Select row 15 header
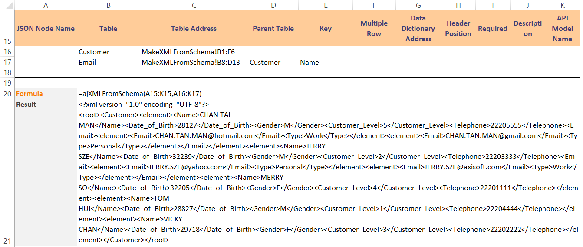Screen dimensions: 583x247 tap(7, 41)
